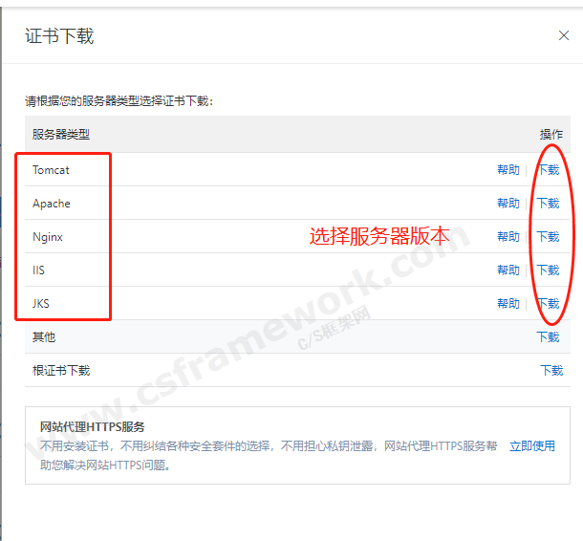
Task: Select the Nginx server type label
Action: [x=48, y=237]
